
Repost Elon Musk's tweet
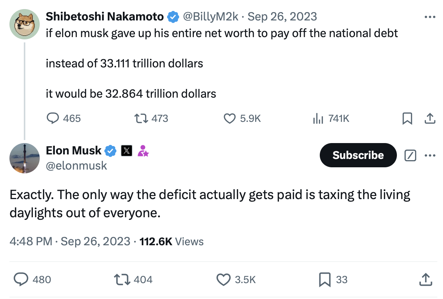[x=122, y=280]
